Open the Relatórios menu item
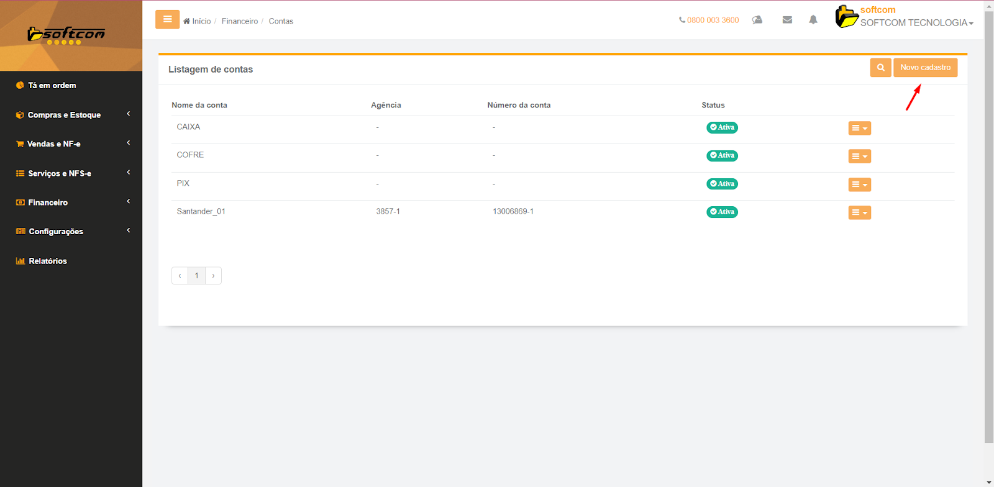 (x=47, y=261)
